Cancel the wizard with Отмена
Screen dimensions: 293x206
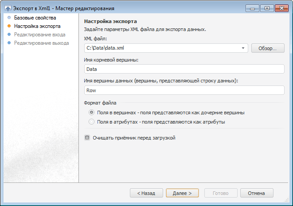click(x=257, y=193)
